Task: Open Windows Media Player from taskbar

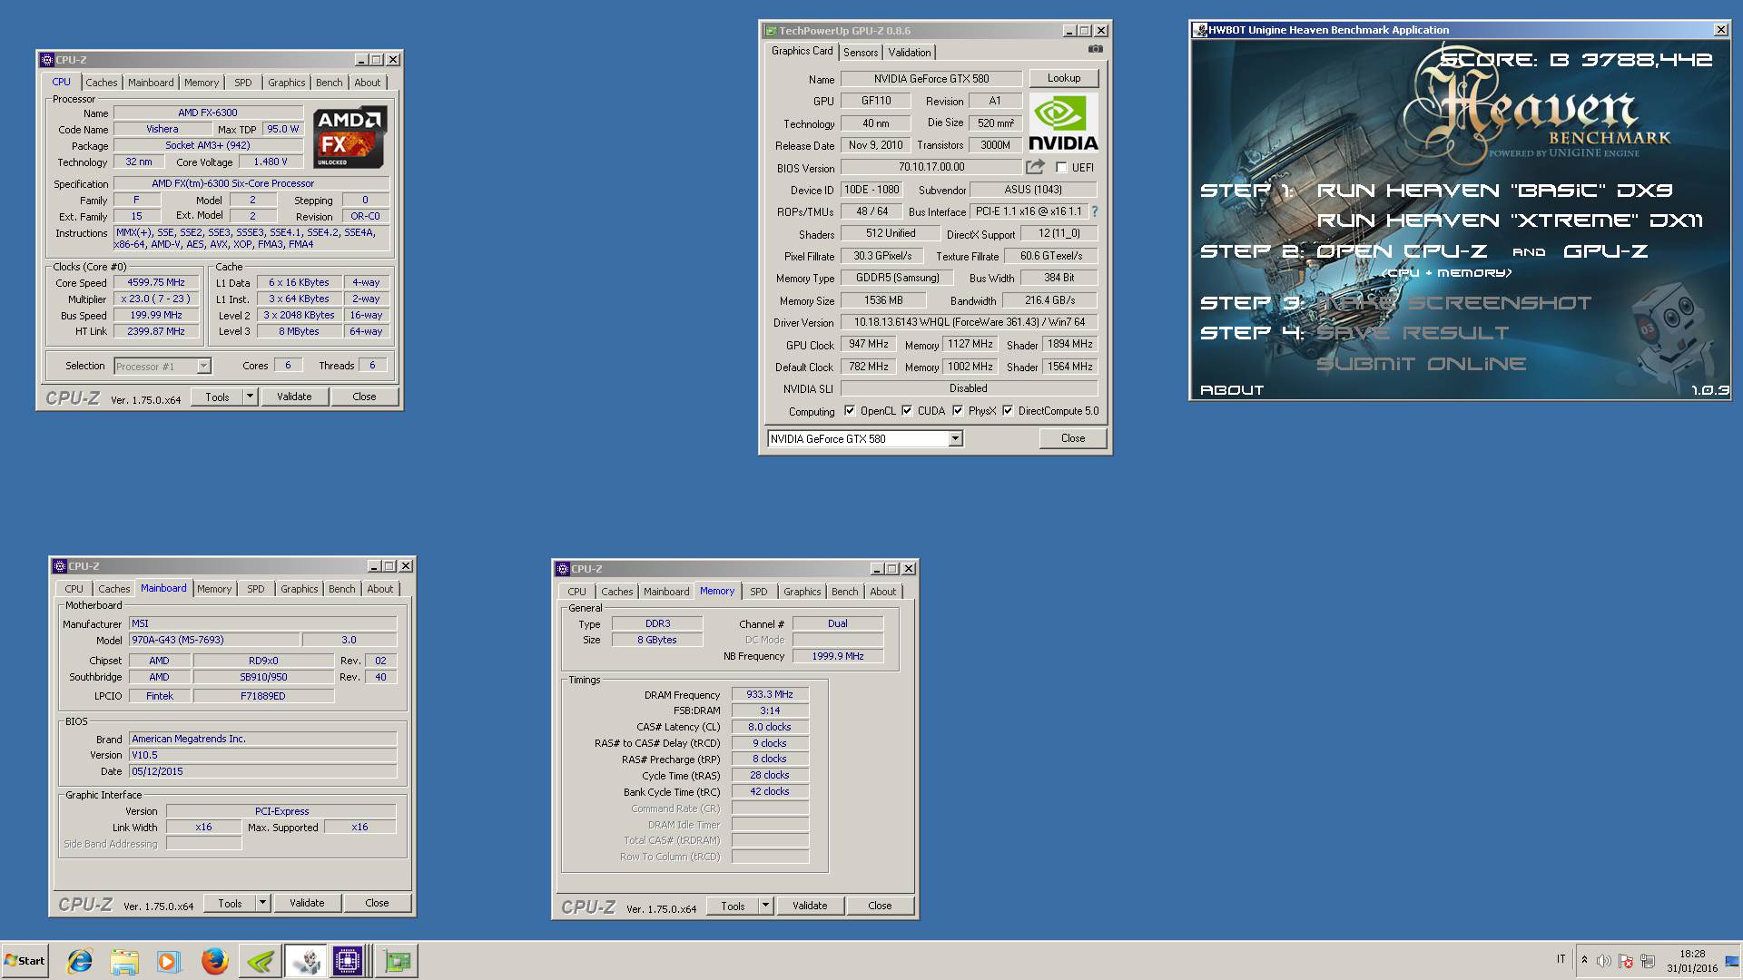Action: coord(169,961)
